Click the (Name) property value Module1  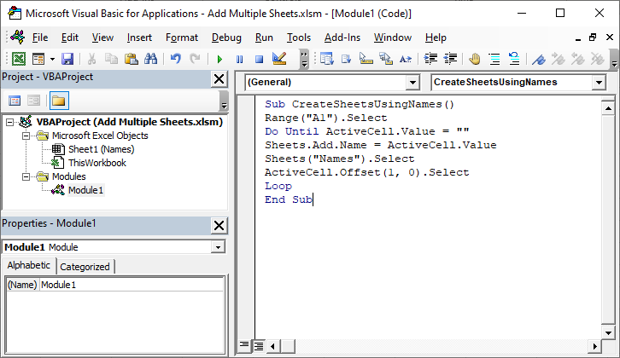(x=132, y=285)
